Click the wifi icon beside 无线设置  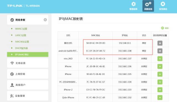click(x=12, y=63)
